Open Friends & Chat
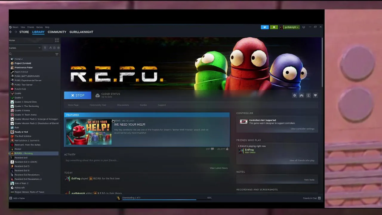Viewport: 382px width, 215px height. pos(312,198)
